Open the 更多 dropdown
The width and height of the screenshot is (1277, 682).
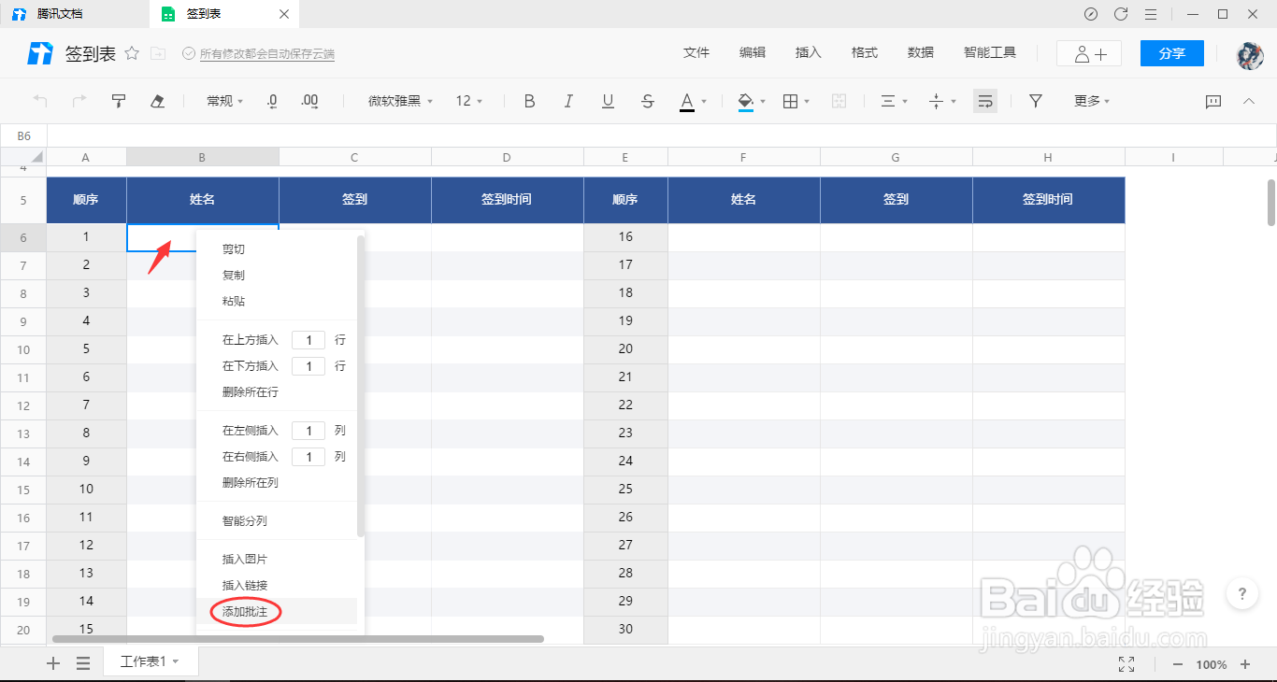[x=1092, y=101]
